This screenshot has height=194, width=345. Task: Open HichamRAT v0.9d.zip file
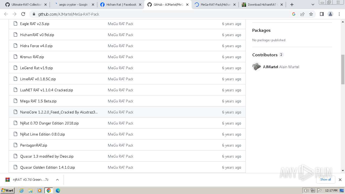[x=37, y=35]
